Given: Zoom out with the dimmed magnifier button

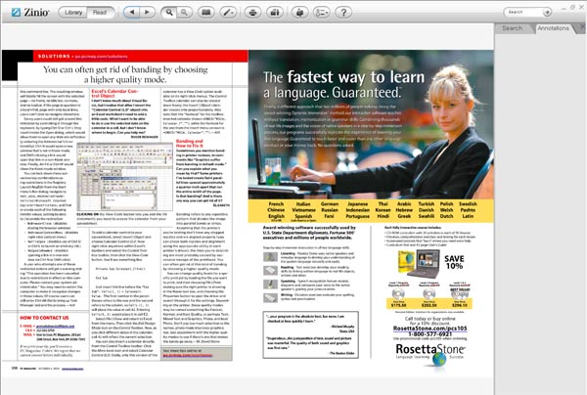Looking at the screenshot, I should pyautogui.click(x=184, y=13).
